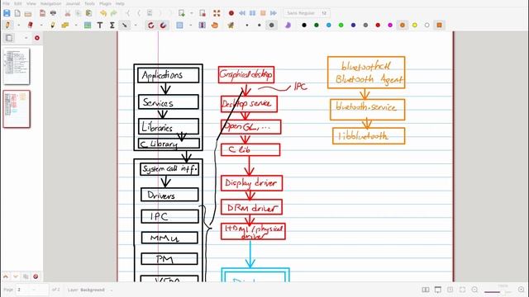Toggle the draw arrow shape tool
Image resolution: width=529 pixels, height=297 pixels.
point(125,25)
